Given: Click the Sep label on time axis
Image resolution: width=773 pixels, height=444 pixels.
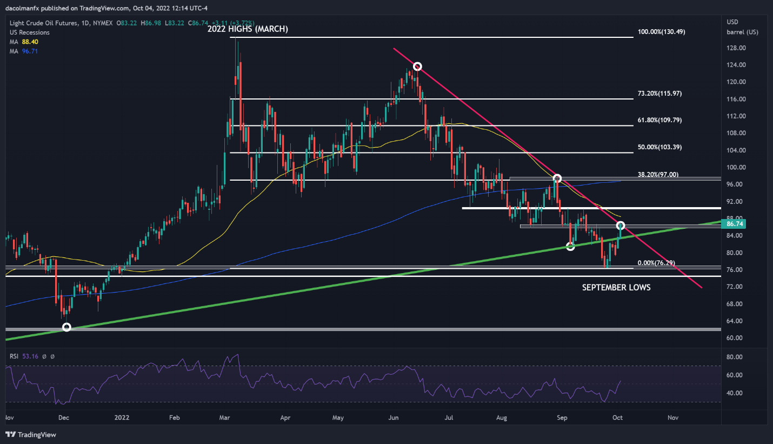Looking at the screenshot, I should (562, 418).
